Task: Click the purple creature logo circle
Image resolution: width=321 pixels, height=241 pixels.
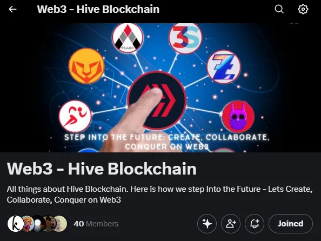Action: [x=238, y=117]
